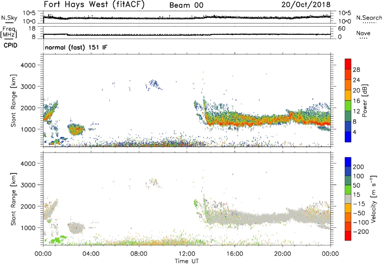Screen dimensions: 382x264
Task: Click the "200" label on velocity colorbar
Action: 359,167
